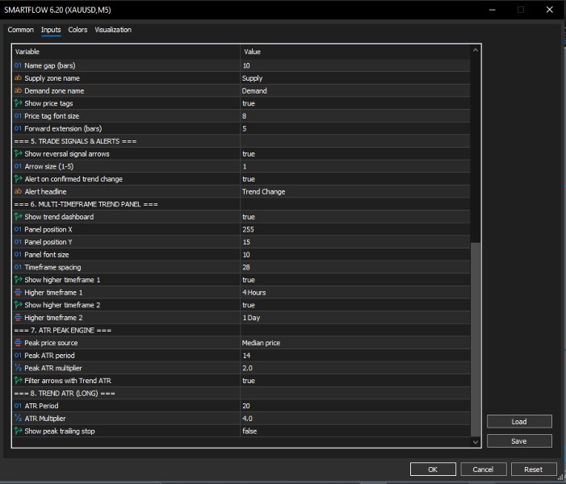Click the integer icon beside Panel position X
566x484 pixels.
coord(18,229)
